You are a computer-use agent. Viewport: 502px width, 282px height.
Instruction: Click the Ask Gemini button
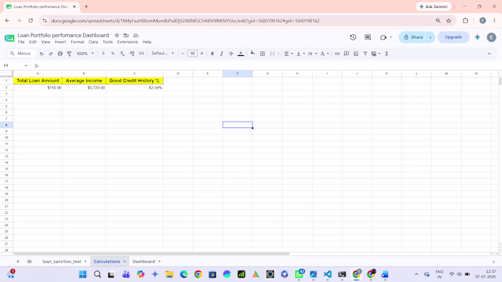tap(433, 6)
